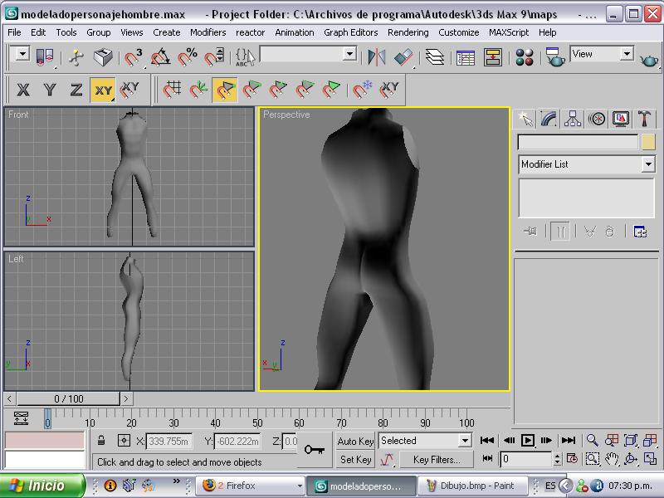Click the Pin Stack icon
This screenshot has height=498, width=664.
pos(530,232)
